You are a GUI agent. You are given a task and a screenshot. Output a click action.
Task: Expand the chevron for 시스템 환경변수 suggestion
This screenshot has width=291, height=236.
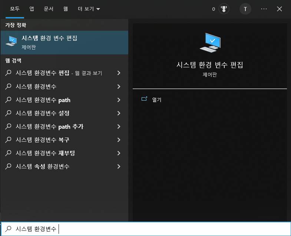(119, 87)
